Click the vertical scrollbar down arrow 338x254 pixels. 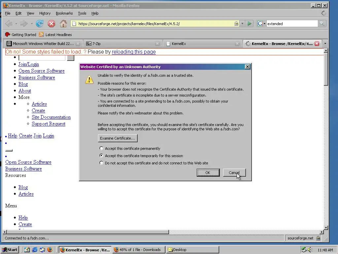pyautogui.click(x=326, y=228)
